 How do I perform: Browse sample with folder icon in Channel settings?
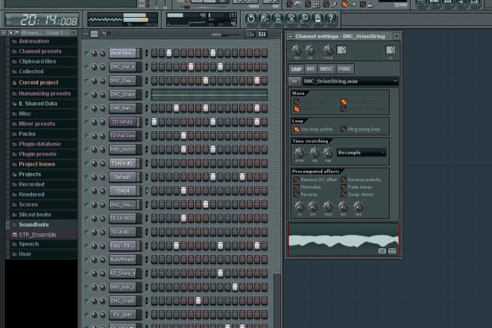click(x=294, y=81)
